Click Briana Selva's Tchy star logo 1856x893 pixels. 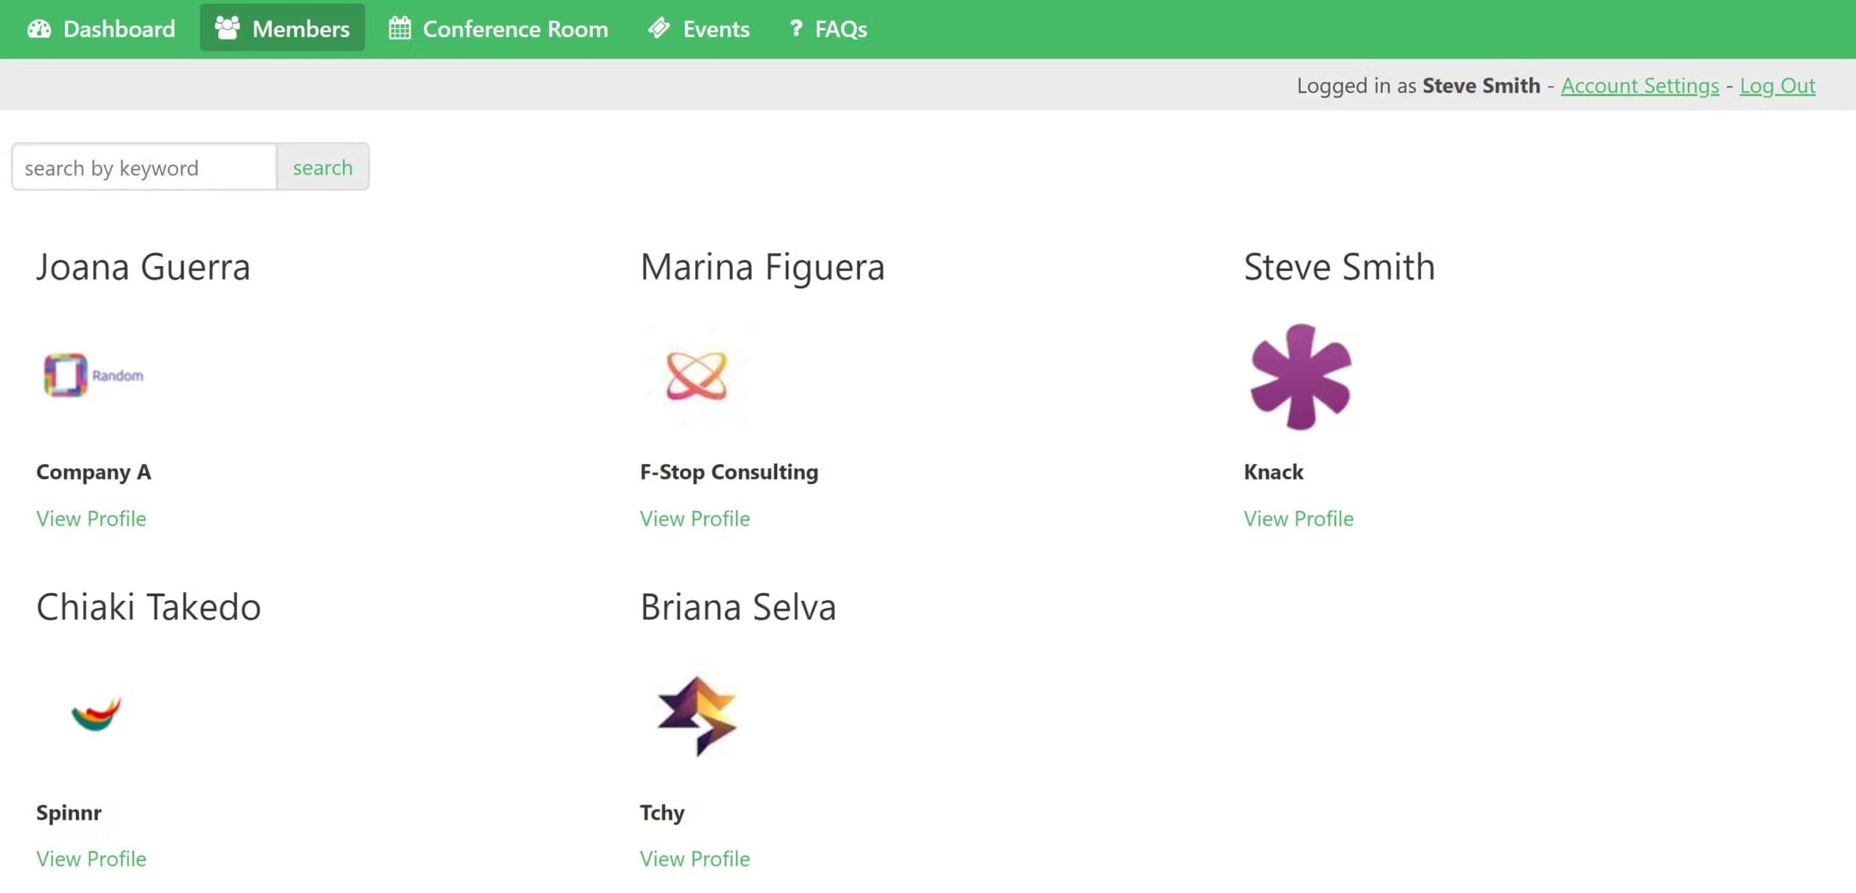(696, 715)
